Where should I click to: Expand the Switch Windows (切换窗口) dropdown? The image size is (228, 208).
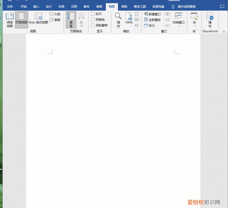click(178, 20)
